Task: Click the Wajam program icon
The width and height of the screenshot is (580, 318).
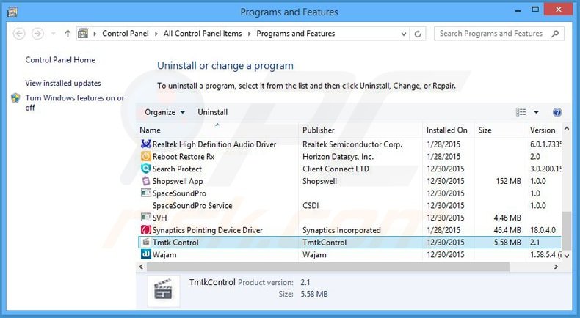Action: pyautogui.click(x=146, y=254)
